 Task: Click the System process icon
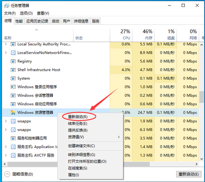pos(13,79)
